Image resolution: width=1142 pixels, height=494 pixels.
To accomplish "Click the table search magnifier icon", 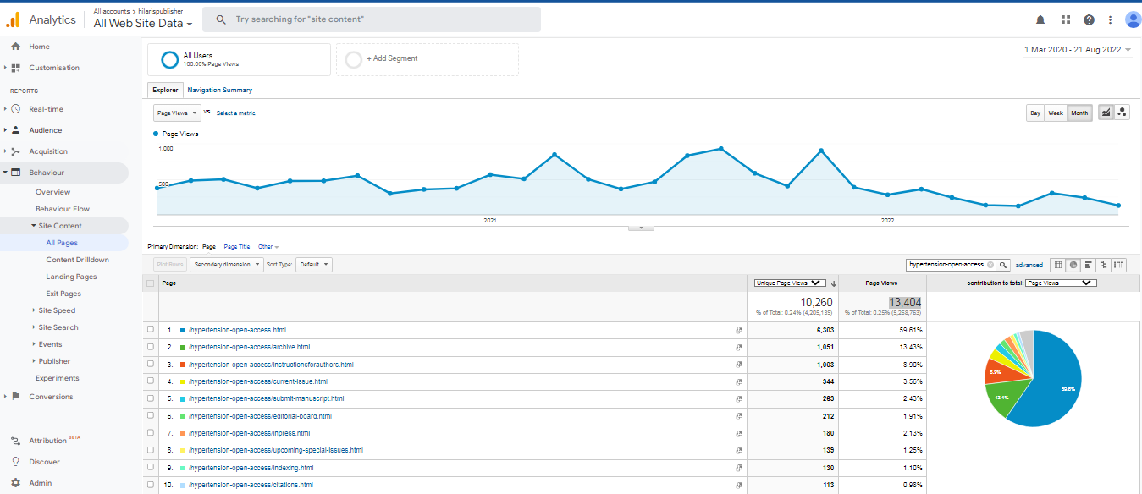I will (1003, 265).
